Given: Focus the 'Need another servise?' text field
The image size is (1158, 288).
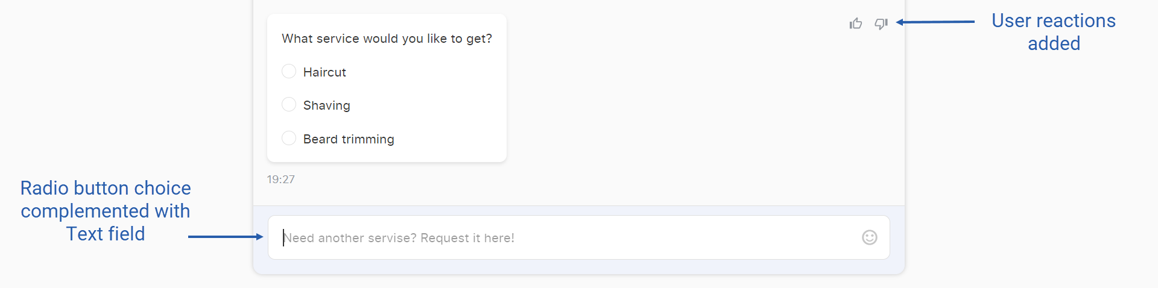Looking at the screenshot, I should coord(578,237).
